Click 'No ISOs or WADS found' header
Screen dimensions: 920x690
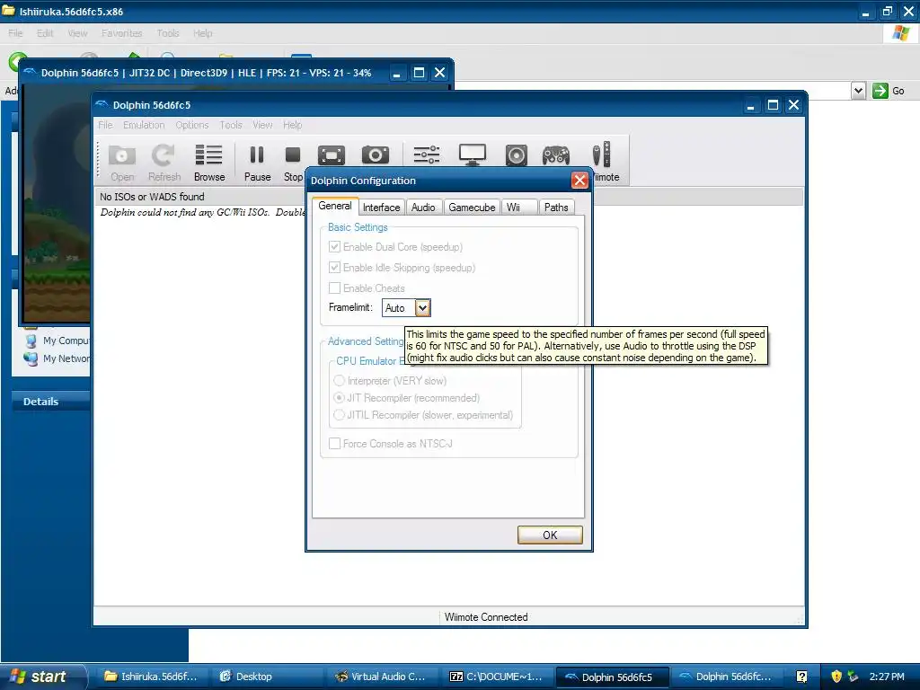[x=152, y=197]
